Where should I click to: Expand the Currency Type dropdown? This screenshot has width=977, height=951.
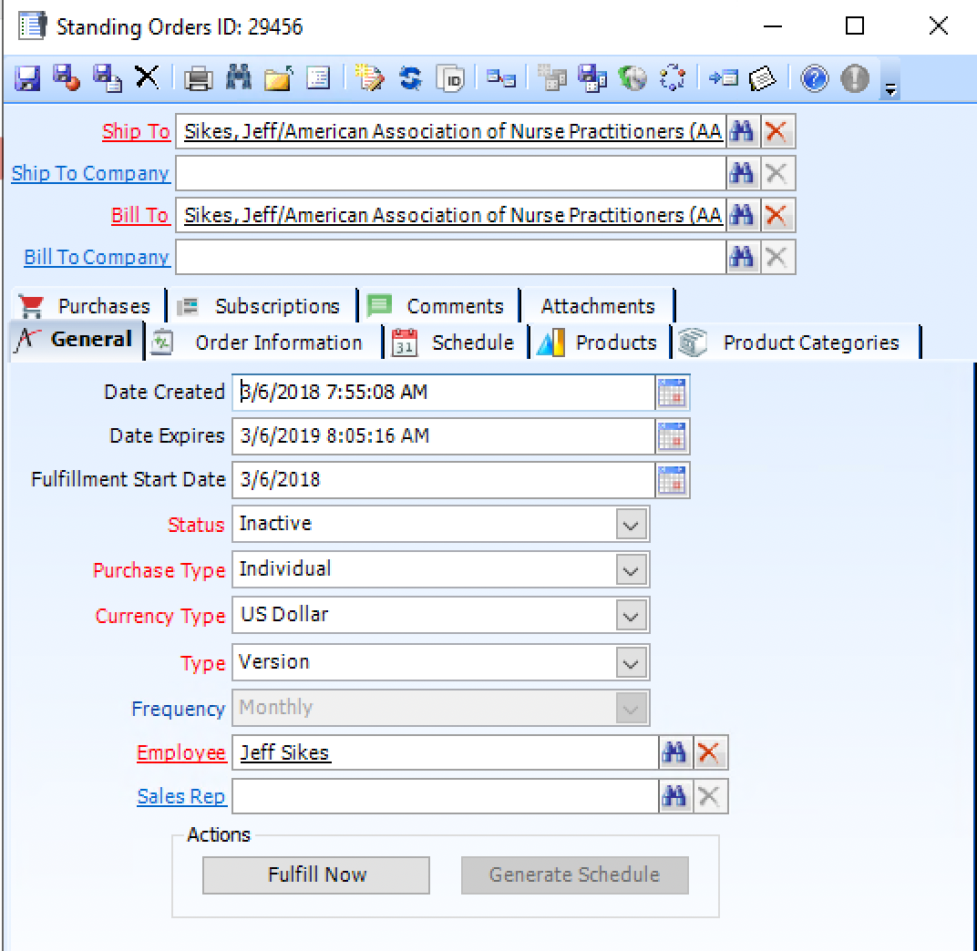(x=631, y=616)
